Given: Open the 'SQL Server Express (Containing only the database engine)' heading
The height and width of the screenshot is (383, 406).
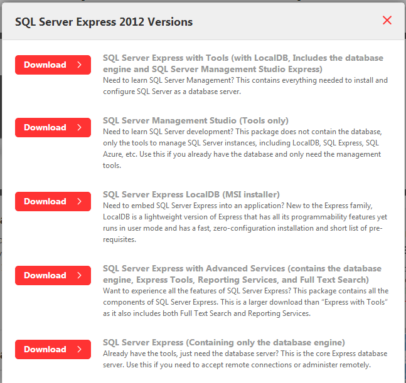Looking at the screenshot, I should 224,342.
